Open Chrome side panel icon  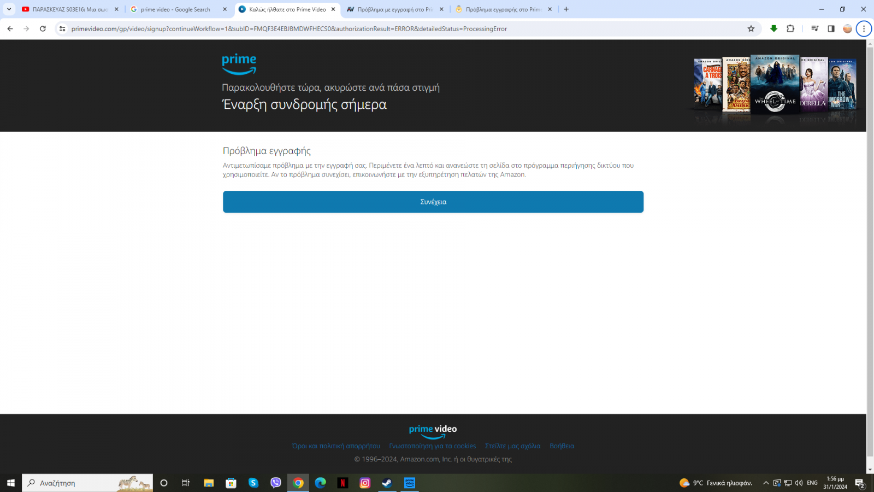[x=831, y=29]
